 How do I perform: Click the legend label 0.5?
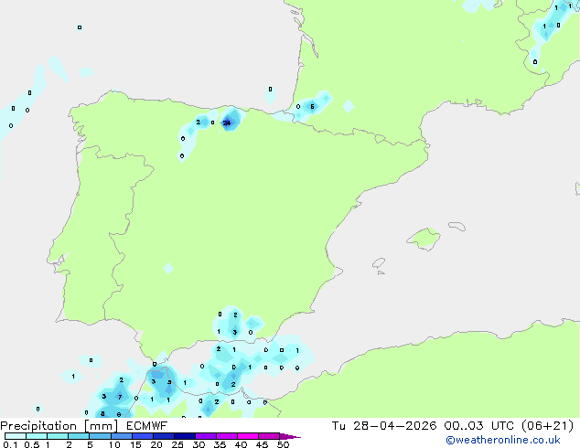tap(32, 444)
